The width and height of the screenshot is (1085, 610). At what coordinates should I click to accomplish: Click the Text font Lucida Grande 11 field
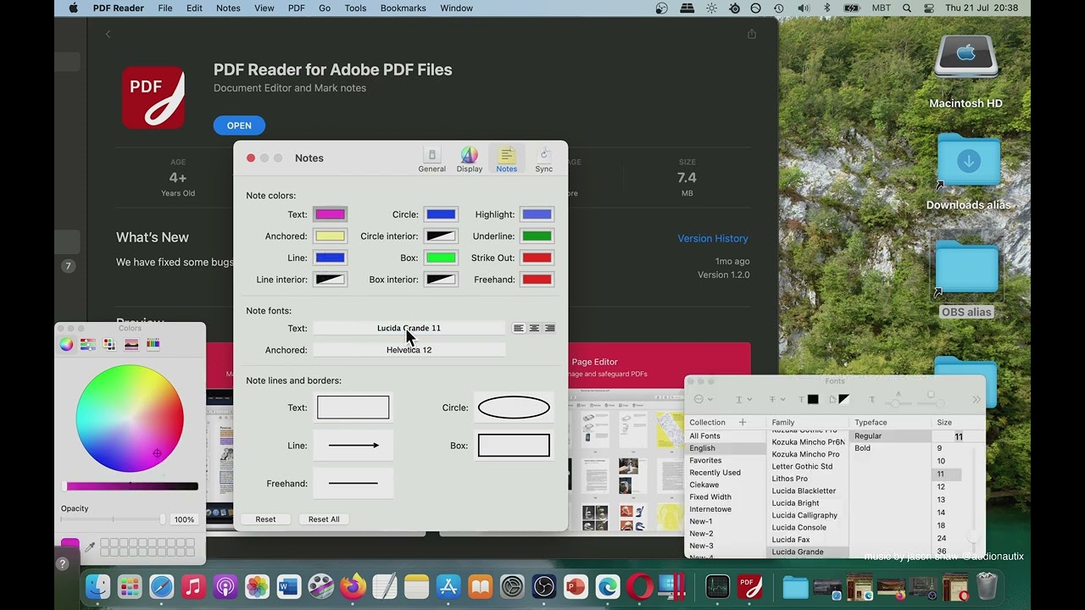pos(409,328)
